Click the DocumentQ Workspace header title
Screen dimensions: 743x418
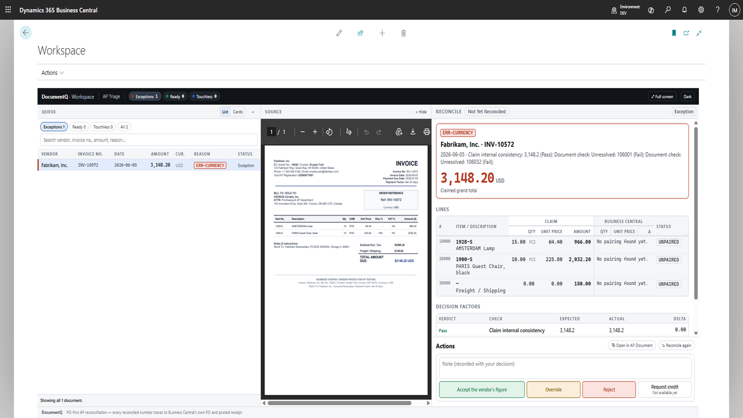[68, 96]
